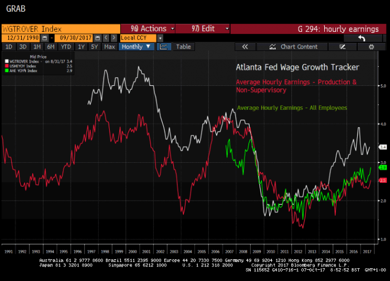
Task: Click the red USHEYOY Index legend swatch
Action: point(7,66)
